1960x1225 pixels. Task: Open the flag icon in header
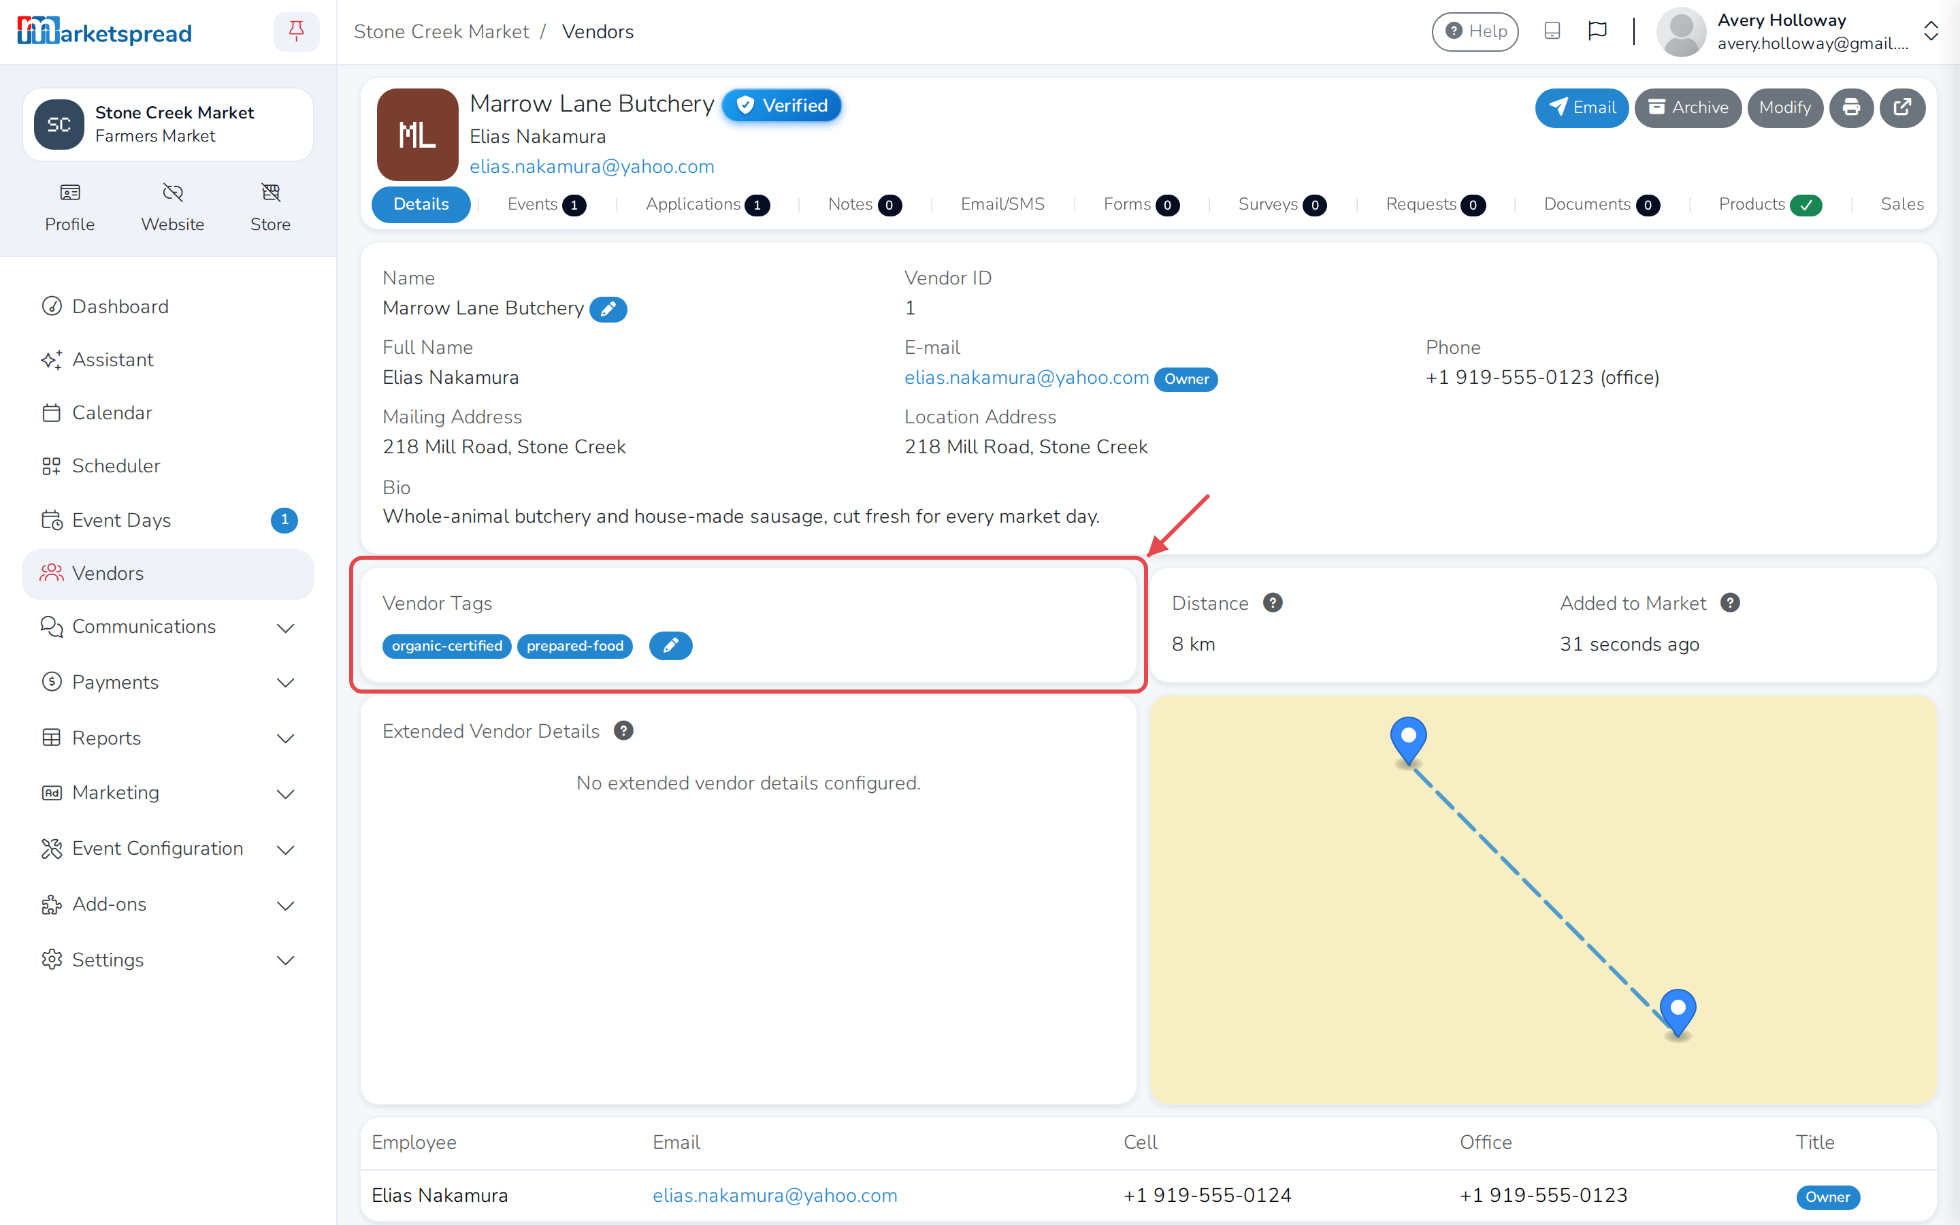[x=1597, y=31]
